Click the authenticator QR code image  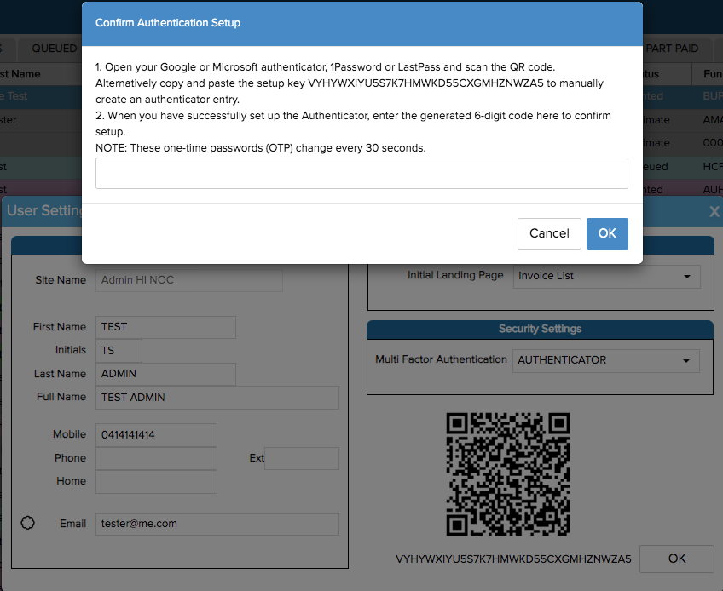(x=507, y=474)
